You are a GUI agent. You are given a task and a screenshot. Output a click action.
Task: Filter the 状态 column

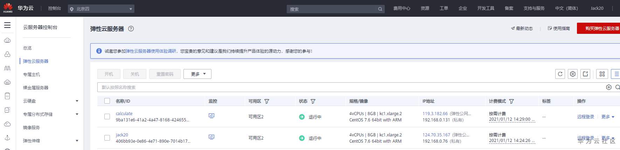(x=313, y=102)
